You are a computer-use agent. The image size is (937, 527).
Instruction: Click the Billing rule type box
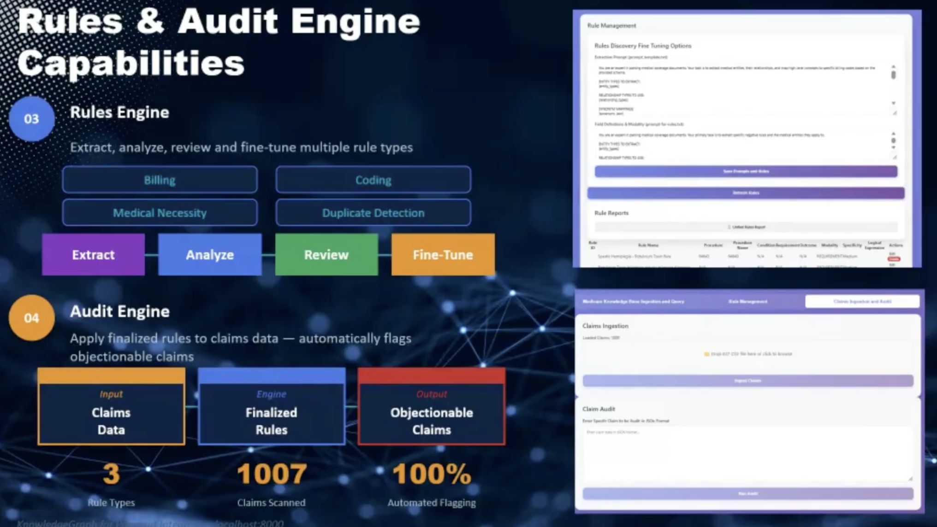[160, 180]
